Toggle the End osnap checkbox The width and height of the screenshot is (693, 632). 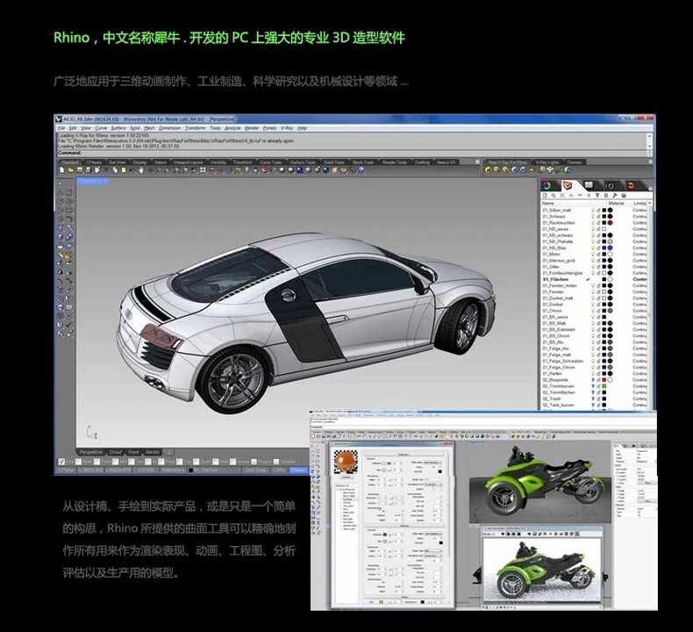tap(61, 462)
